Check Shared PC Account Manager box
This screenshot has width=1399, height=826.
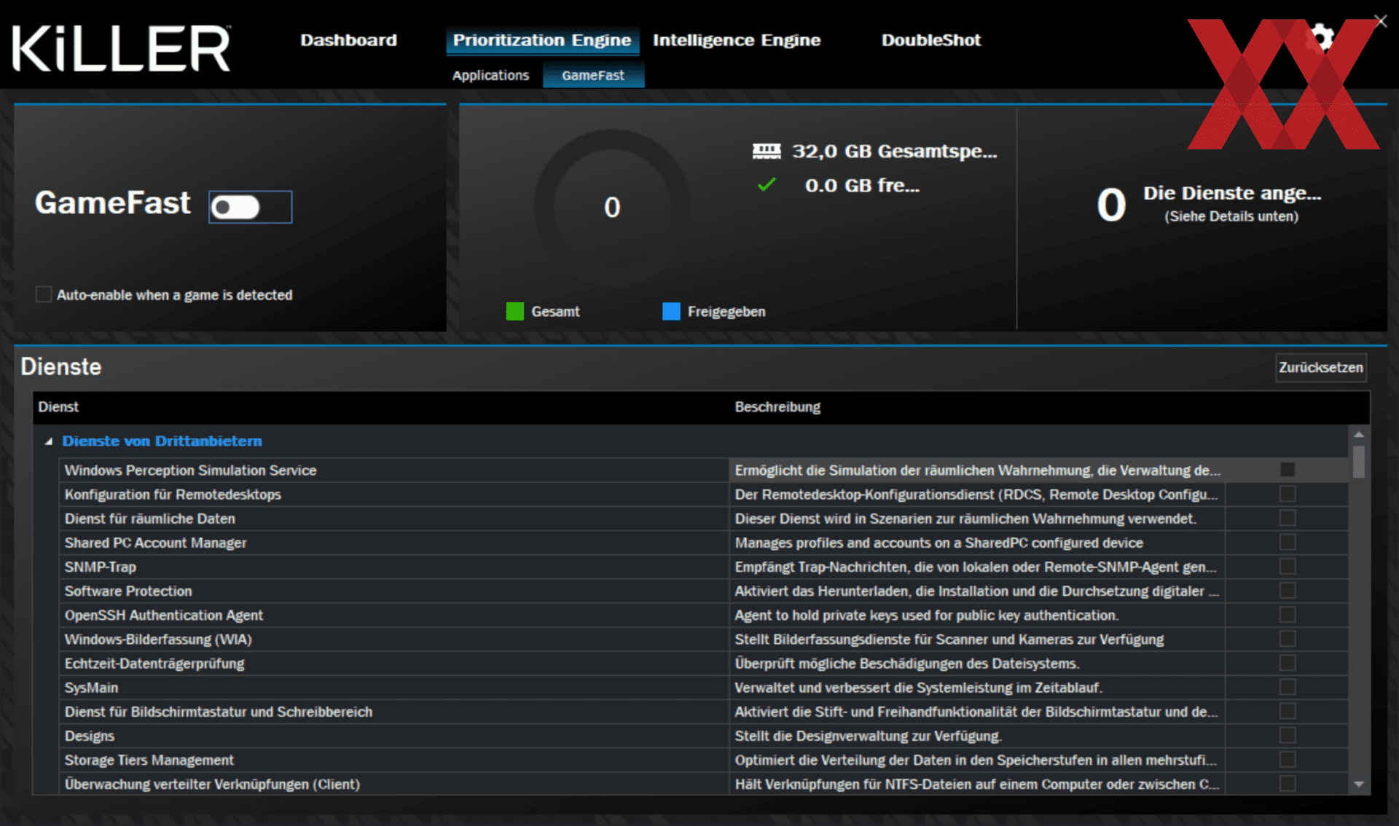(1288, 542)
